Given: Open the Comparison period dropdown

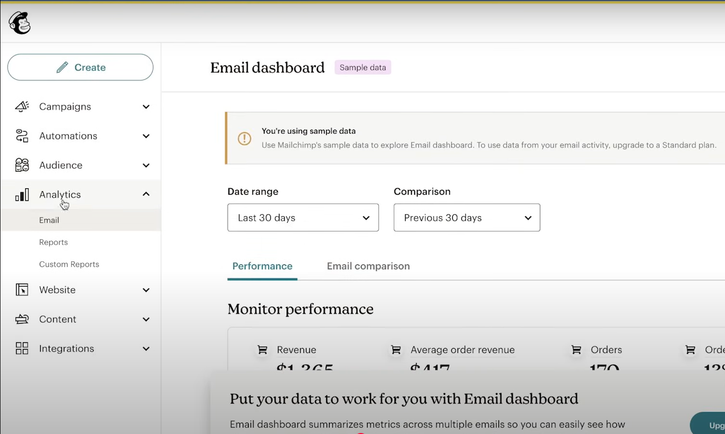Looking at the screenshot, I should click(x=466, y=217).
